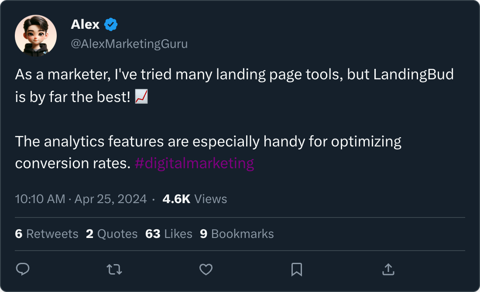Click the 10:10 AM timestamp
This screenshot has width=480, height=292.
(40, 199)
